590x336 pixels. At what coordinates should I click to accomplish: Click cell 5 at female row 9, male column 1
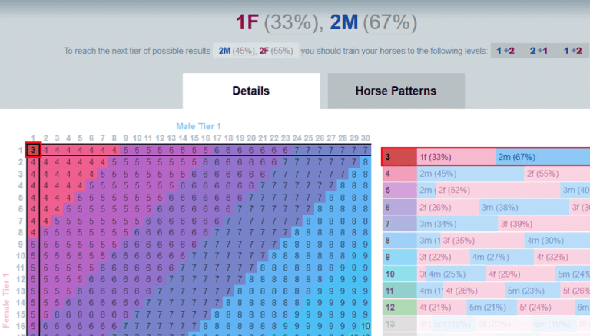pos(33,244)
